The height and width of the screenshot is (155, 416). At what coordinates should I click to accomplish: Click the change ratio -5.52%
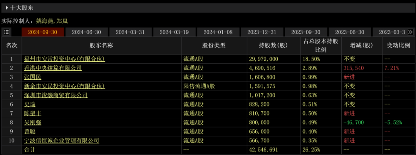coord(393,122)
